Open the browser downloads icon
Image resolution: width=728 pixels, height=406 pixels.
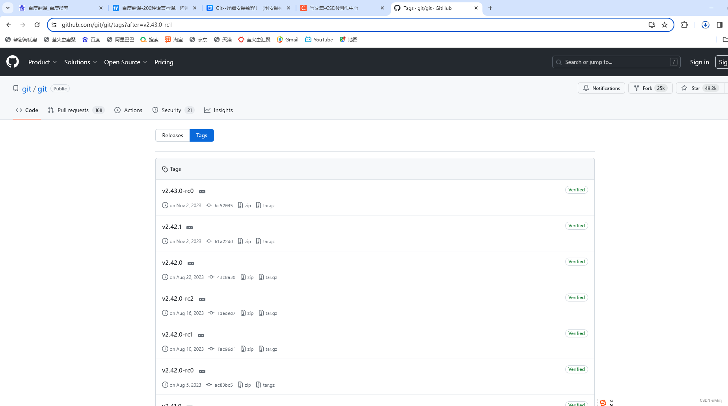(706, 25)
